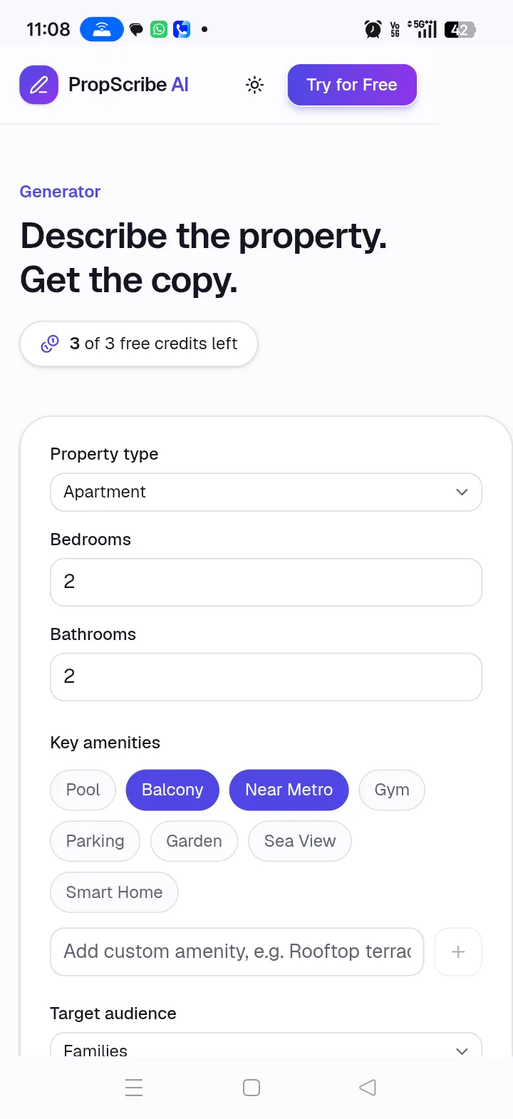Deselect the Balcony amenity chip
Screen dimensions: 513x1119
pyautogui.click(x=172, y=790)
